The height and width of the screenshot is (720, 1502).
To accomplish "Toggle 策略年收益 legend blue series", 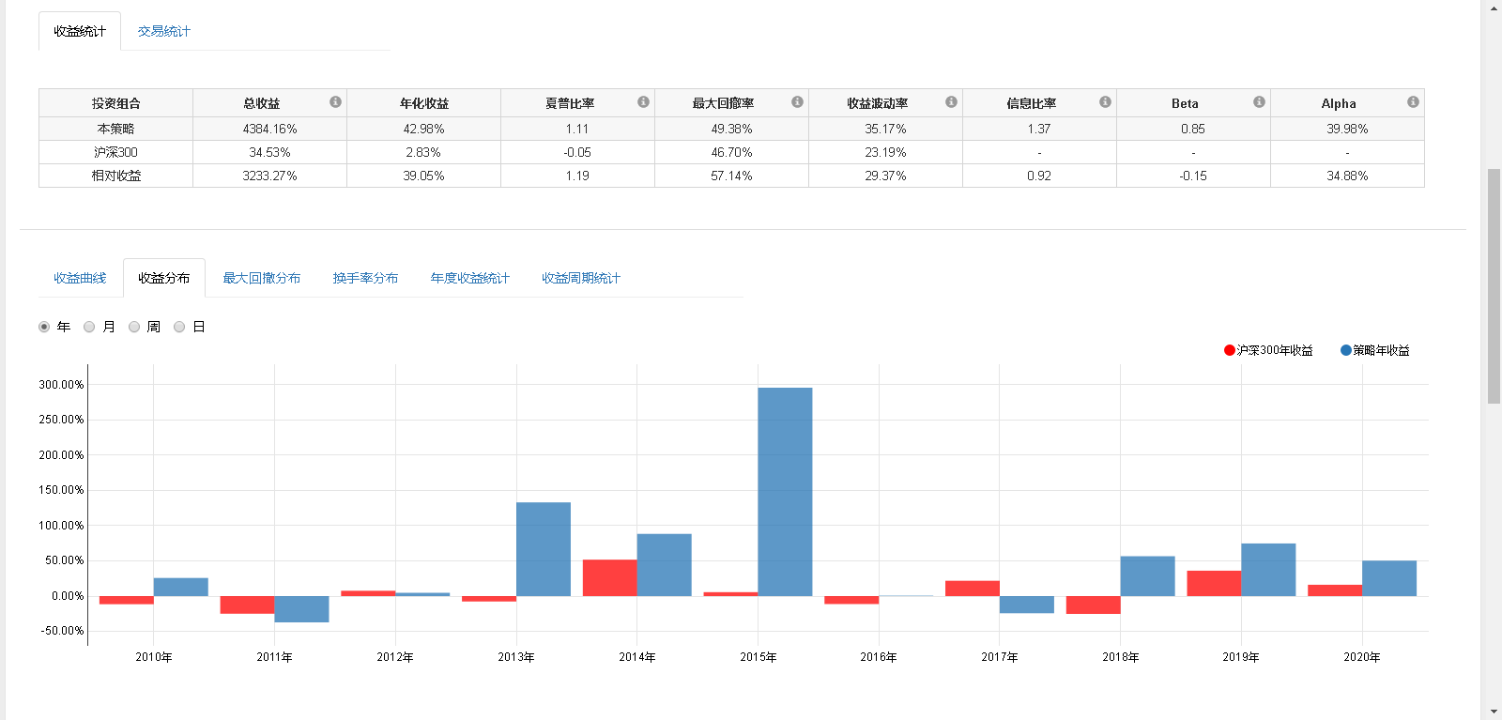I will click(1346, 350).
